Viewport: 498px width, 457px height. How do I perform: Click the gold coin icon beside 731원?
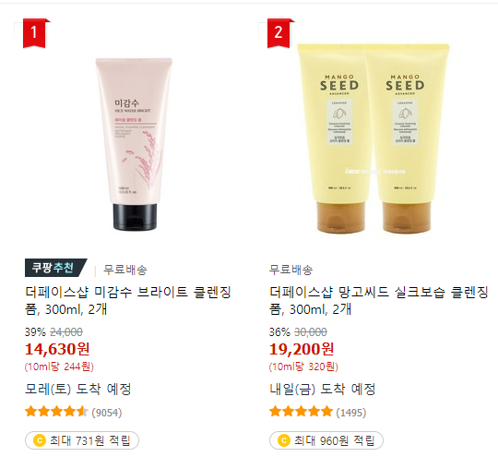pos(40,440)
